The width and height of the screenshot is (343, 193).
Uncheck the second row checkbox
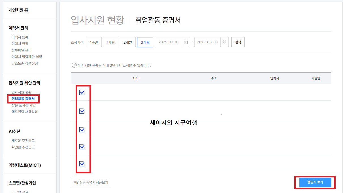[82, 111]
